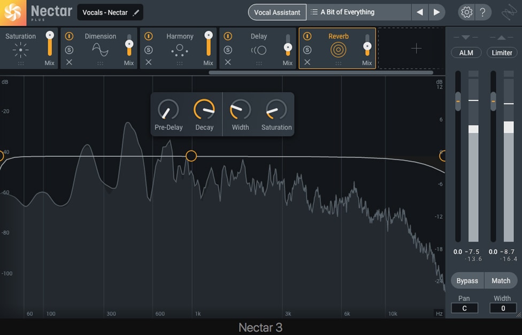522x335 pixels.
Task: Click the module chain horizontal scrollbar
Action: pyautogui.click(x=321, y=72)
